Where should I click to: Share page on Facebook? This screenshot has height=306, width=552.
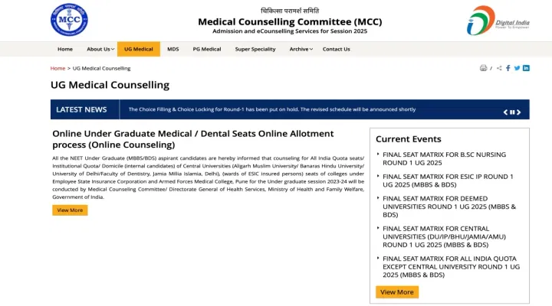pos(508,68)
